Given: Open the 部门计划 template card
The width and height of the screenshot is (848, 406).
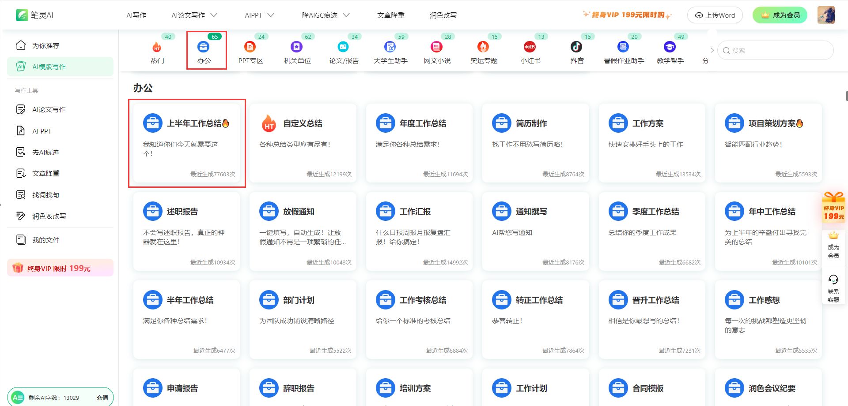Looking at the screenshot, I should pos(303,320).
